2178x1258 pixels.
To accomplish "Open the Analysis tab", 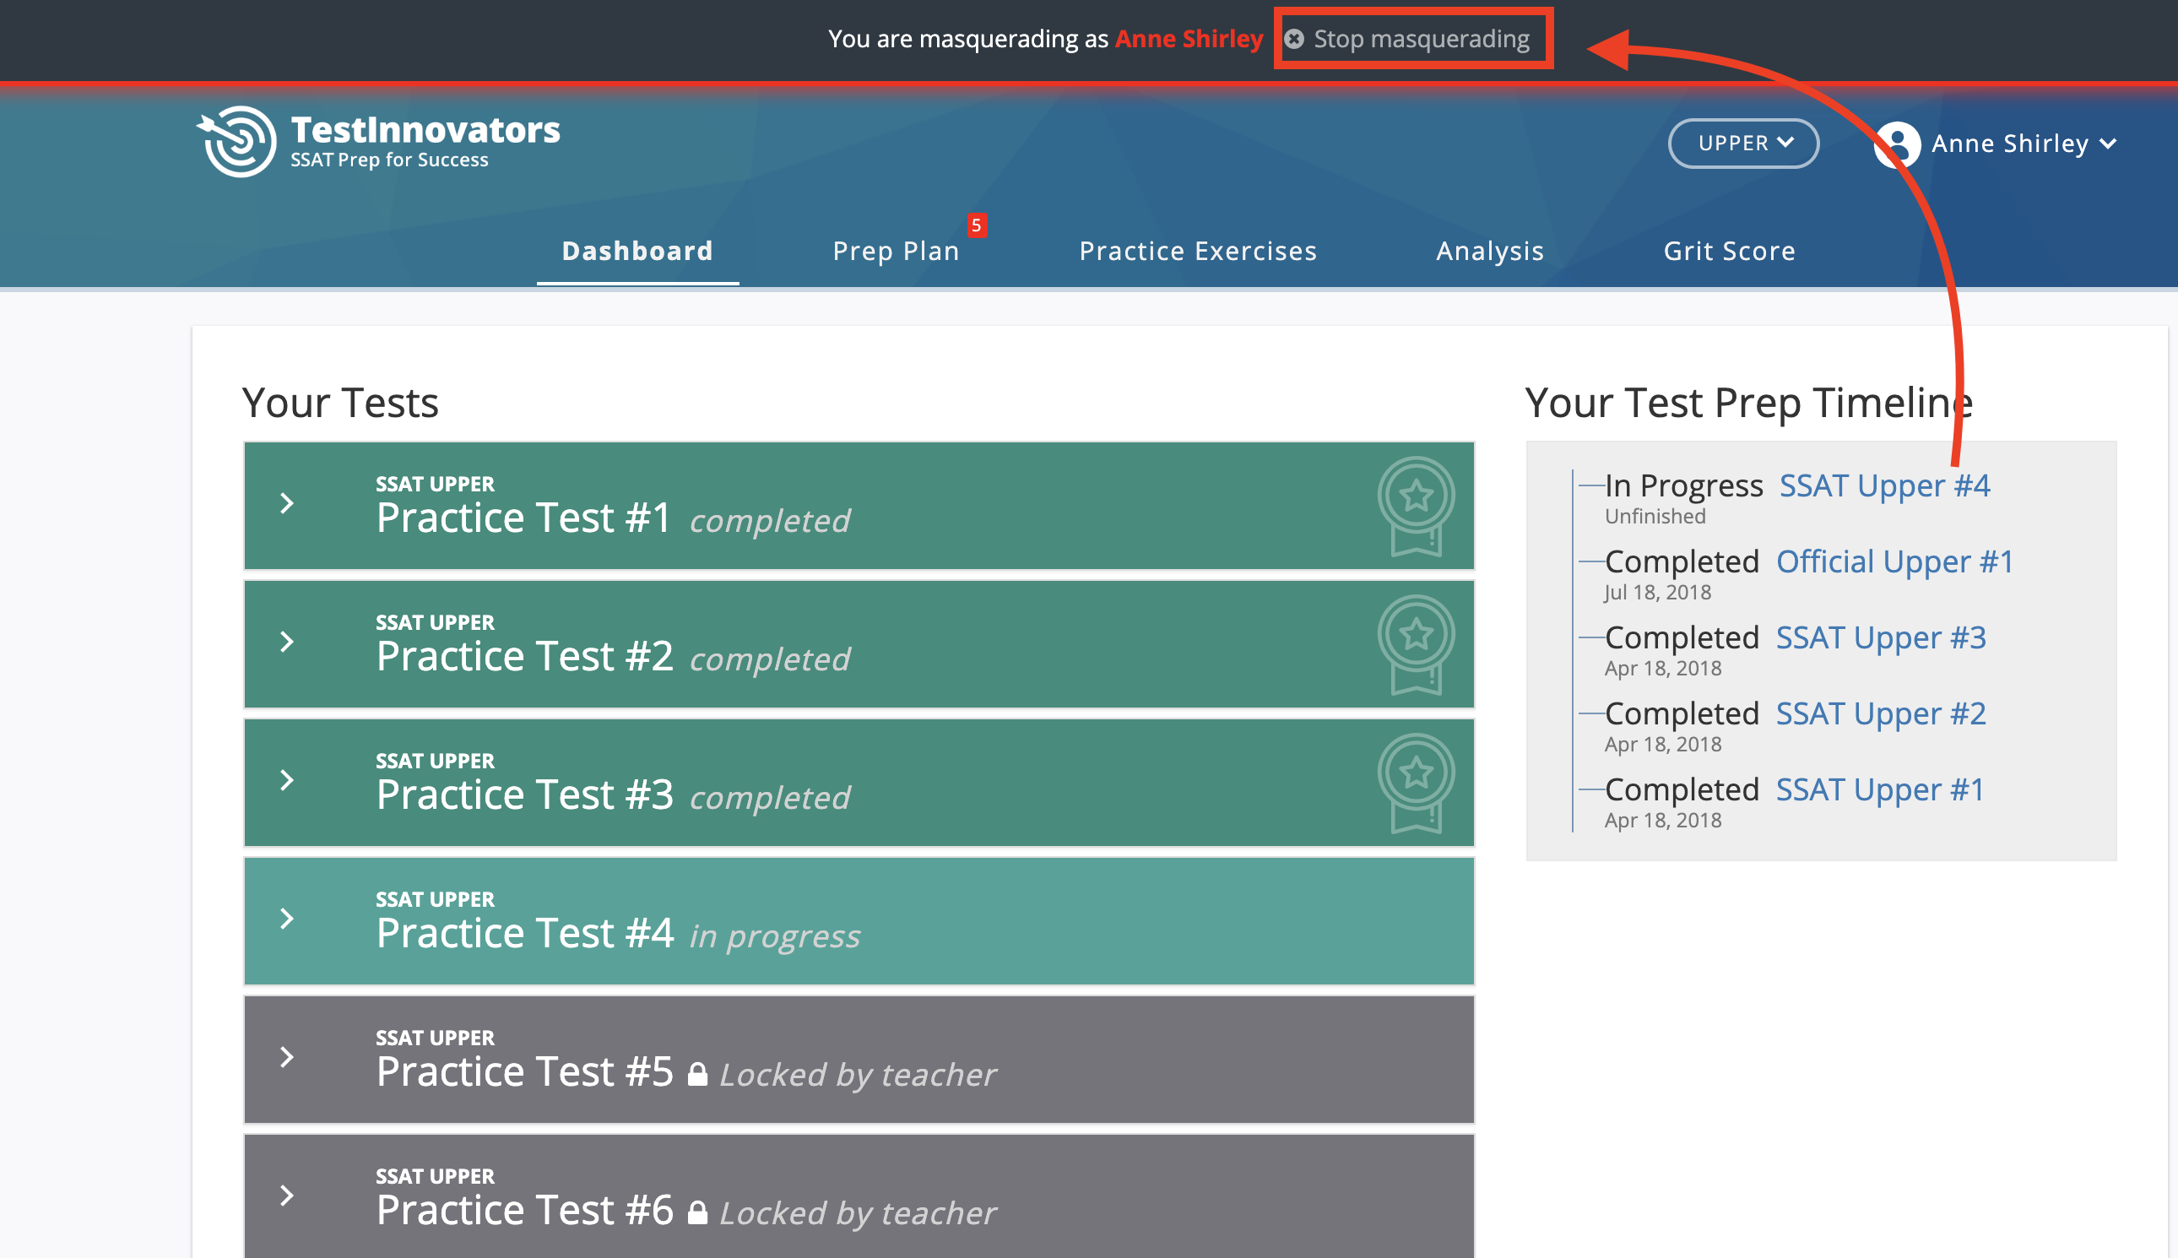I will point(1489,251).
